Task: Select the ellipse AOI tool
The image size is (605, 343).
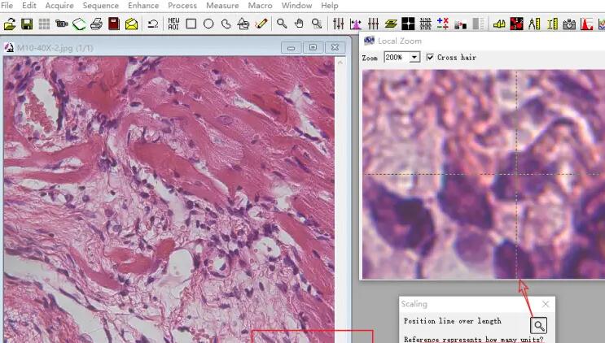Action: point(208,24)
